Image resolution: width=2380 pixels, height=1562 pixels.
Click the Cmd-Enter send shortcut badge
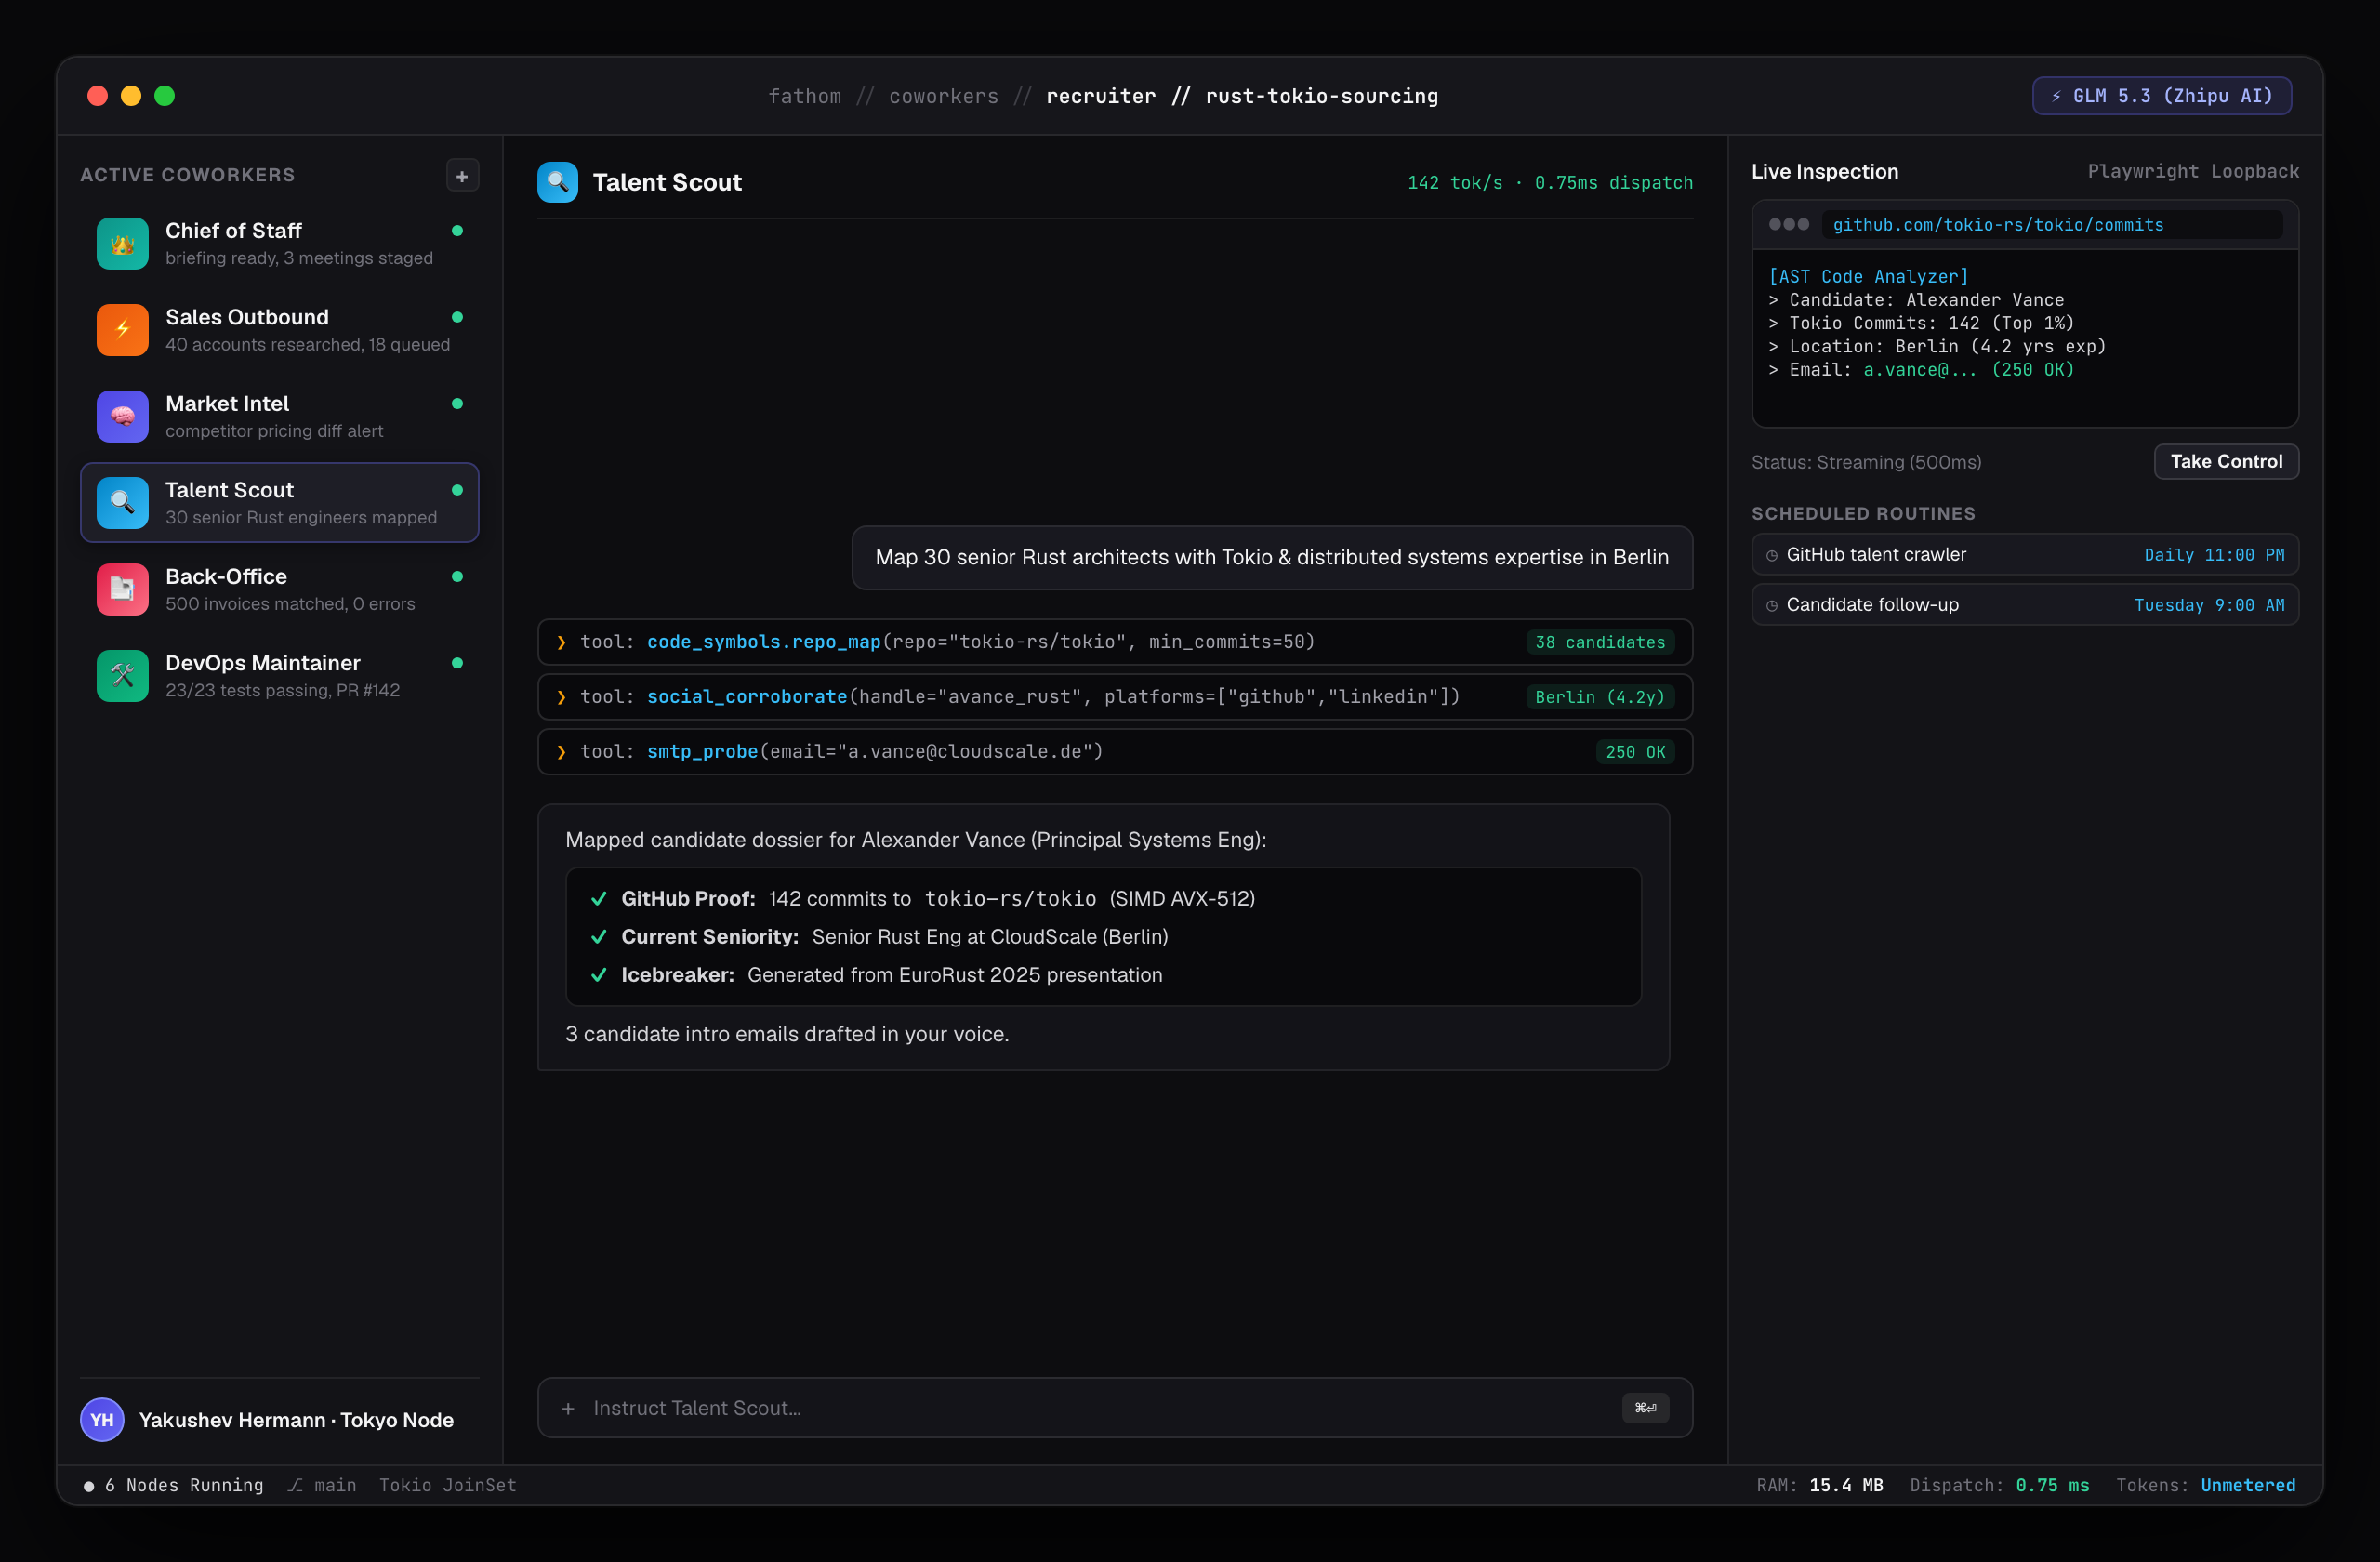1645,1408
